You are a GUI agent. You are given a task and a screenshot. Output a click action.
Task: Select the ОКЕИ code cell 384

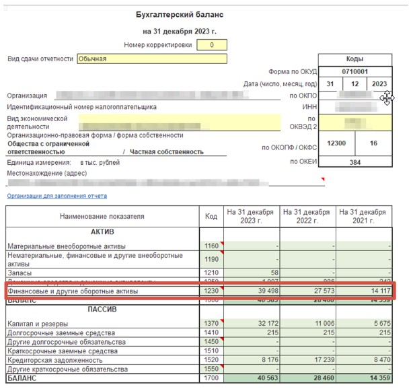[354, 162]
